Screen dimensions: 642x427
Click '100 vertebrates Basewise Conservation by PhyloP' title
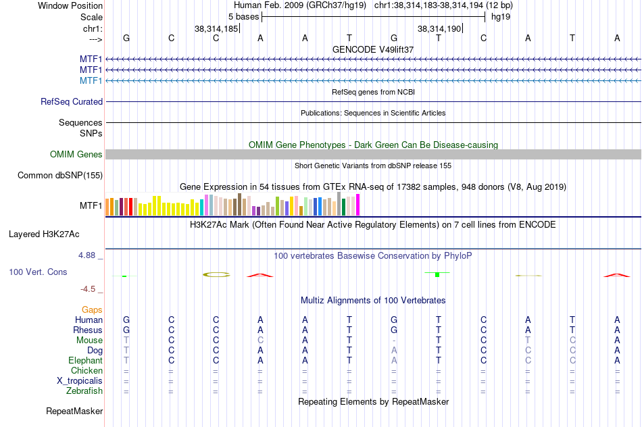[x=373, y=256]
